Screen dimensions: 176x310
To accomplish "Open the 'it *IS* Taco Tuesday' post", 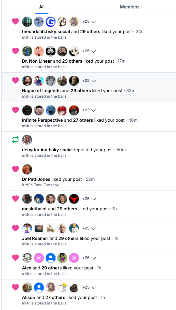I will coord(40,185).
